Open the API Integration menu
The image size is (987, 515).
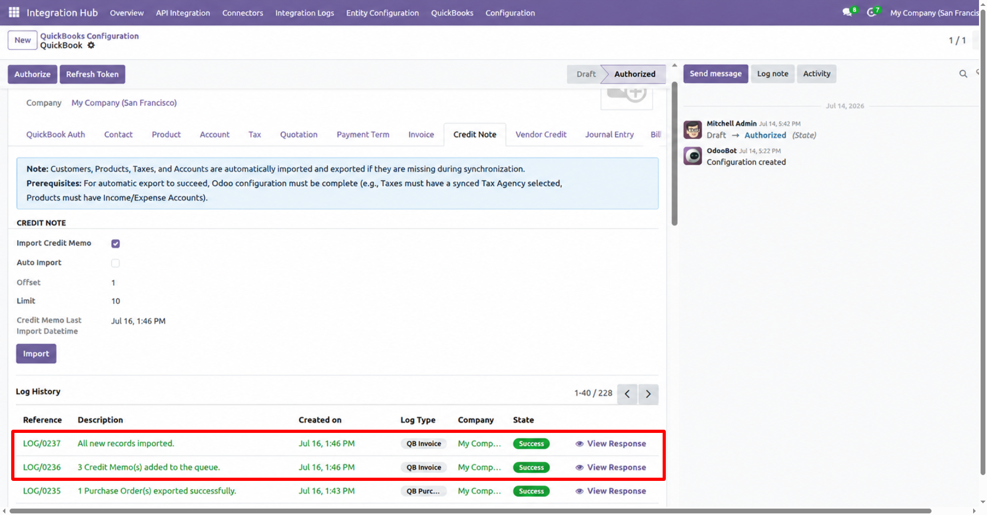(x=182, y=13)
